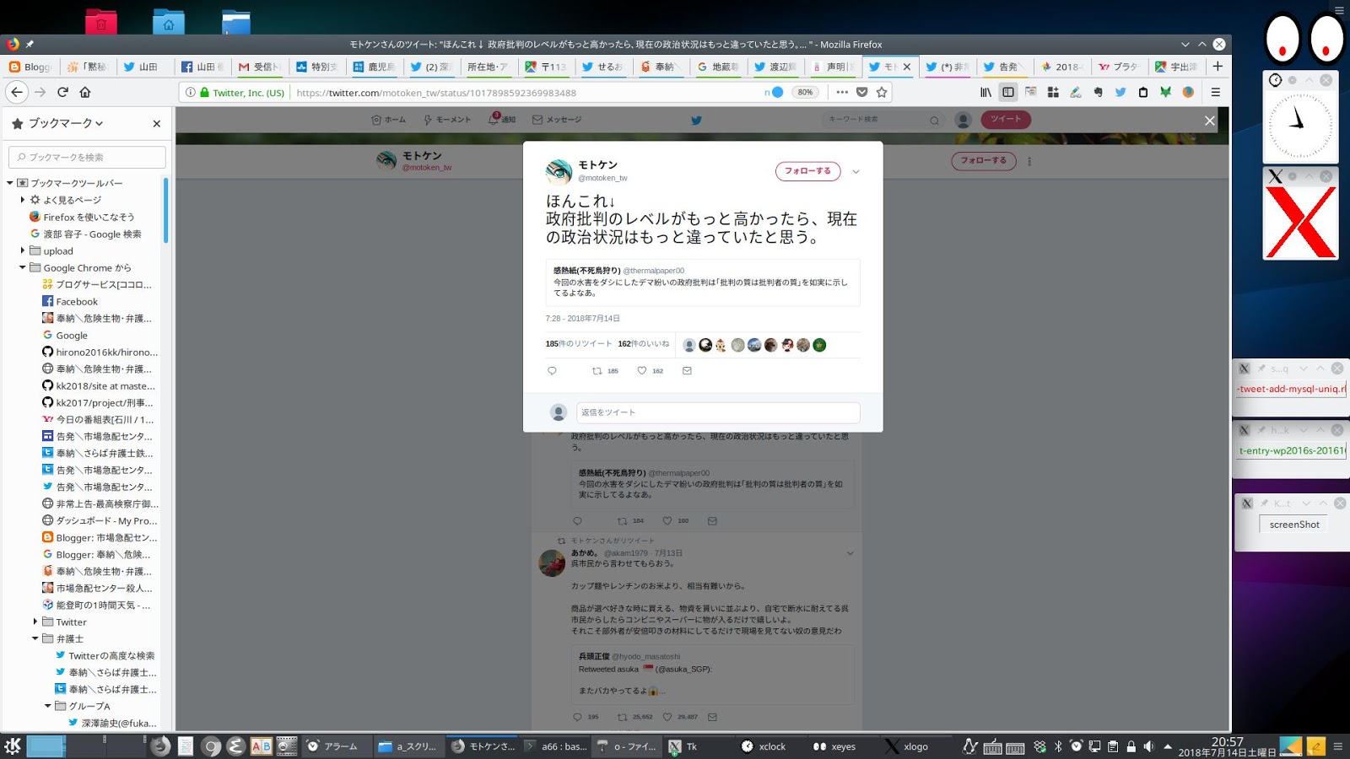Reply icon under the tweet dialog
Screen dimensions: 1350x759
point(552,370)
